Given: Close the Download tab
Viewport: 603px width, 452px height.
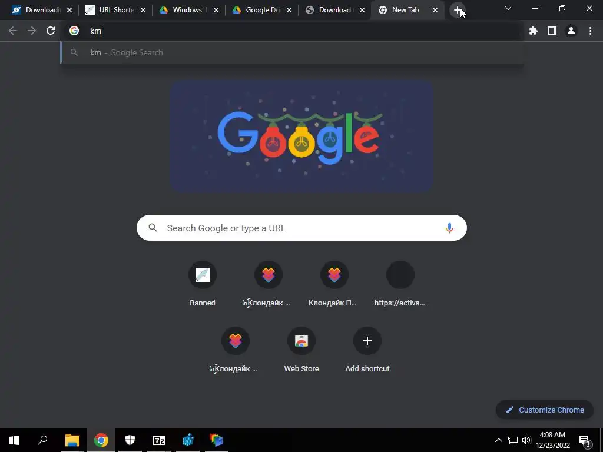Looking at the screenshot, I should [x=362, y=11].
